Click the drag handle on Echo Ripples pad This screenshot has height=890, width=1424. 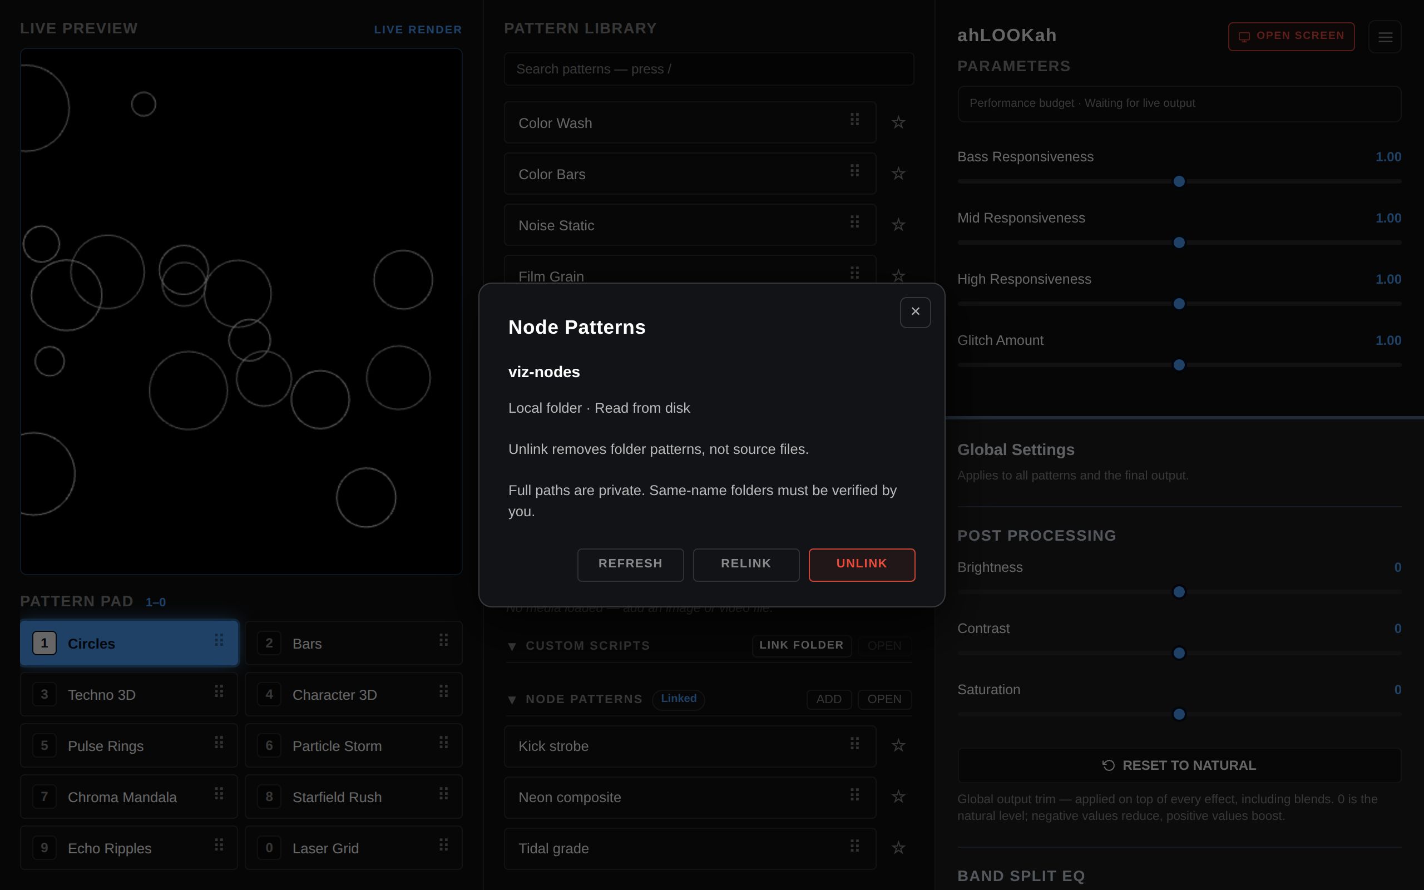click(219, 845)
